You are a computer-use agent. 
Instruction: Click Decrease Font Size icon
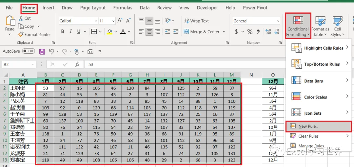click(x=128, y=21)
